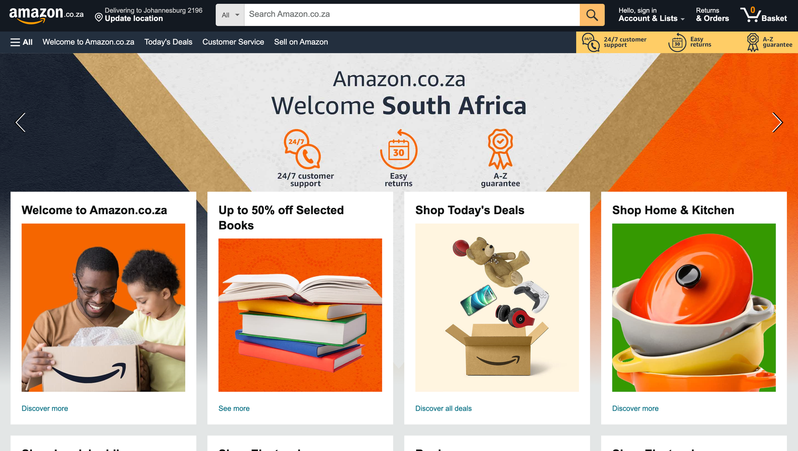Open Customer Service navigation item
Image resolution: width=798 pixels, height=451 pixels.
233,42
